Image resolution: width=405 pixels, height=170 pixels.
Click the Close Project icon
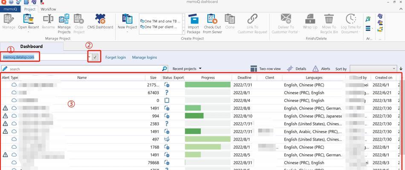(x=79, y=19)
